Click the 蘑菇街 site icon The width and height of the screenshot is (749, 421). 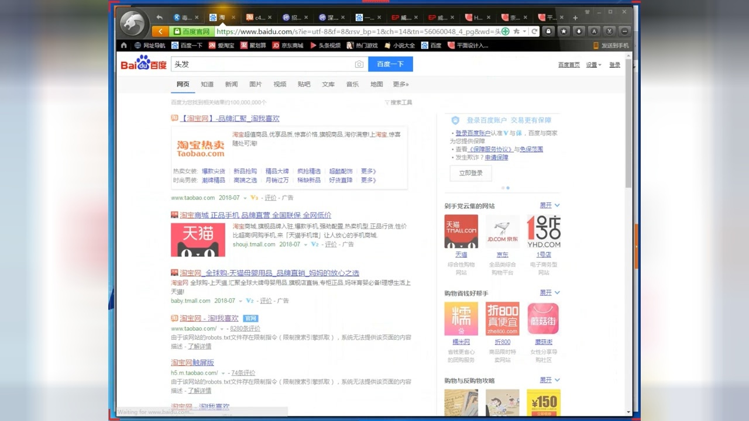click(x=544, y=319)
